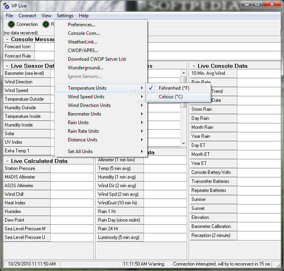
Task: Expand the Wind Direction Units submenu
Action: tap(101, 105)
